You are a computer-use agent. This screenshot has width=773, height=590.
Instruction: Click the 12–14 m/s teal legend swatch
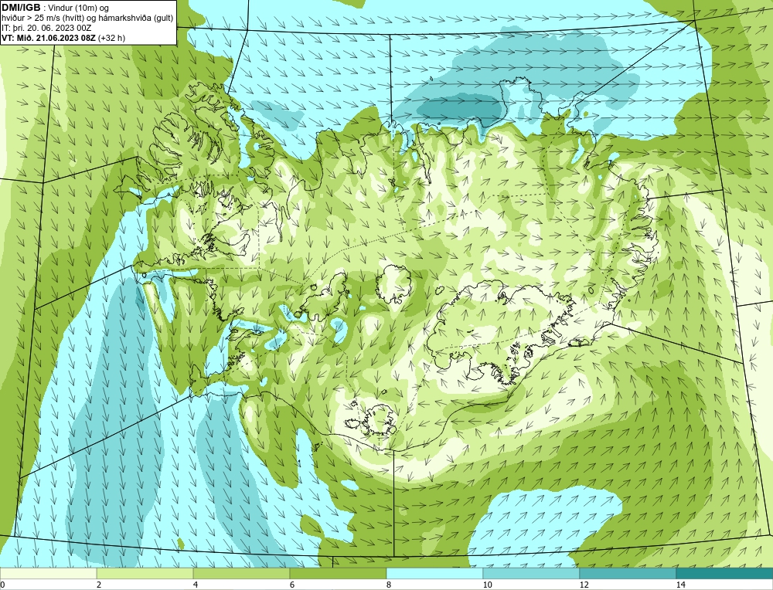coord(628,574)
